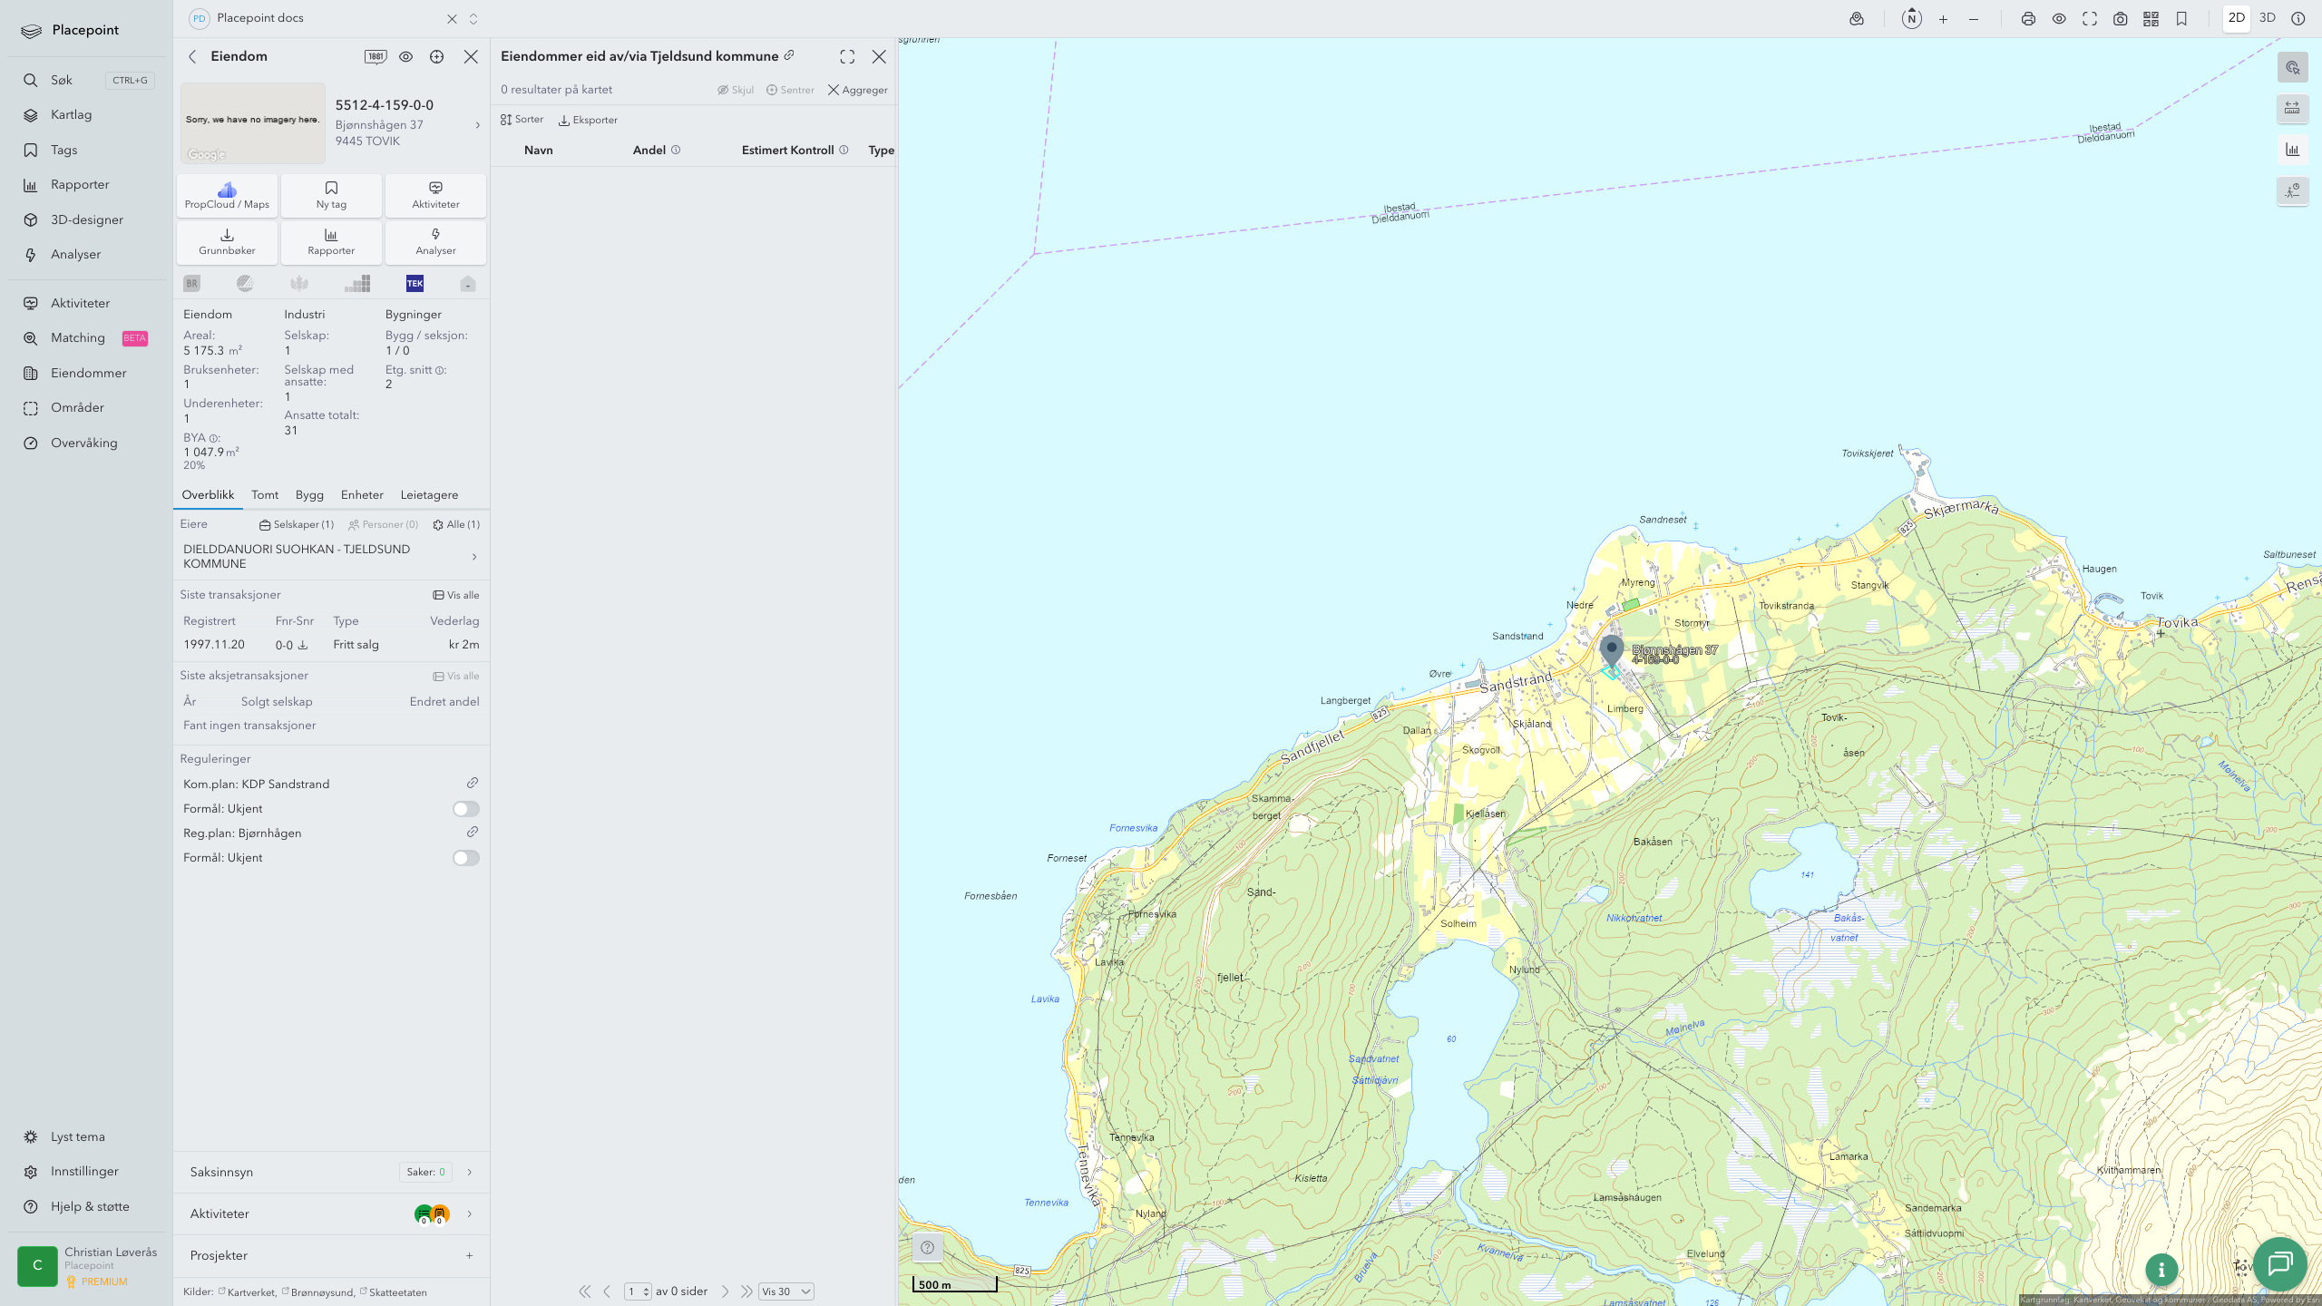This screenshot has height=1306, width=2322.
Task: Toggle Formål: Ukjent switch under Reg.plan Bjørnhågen
Action: coord(466,858)
